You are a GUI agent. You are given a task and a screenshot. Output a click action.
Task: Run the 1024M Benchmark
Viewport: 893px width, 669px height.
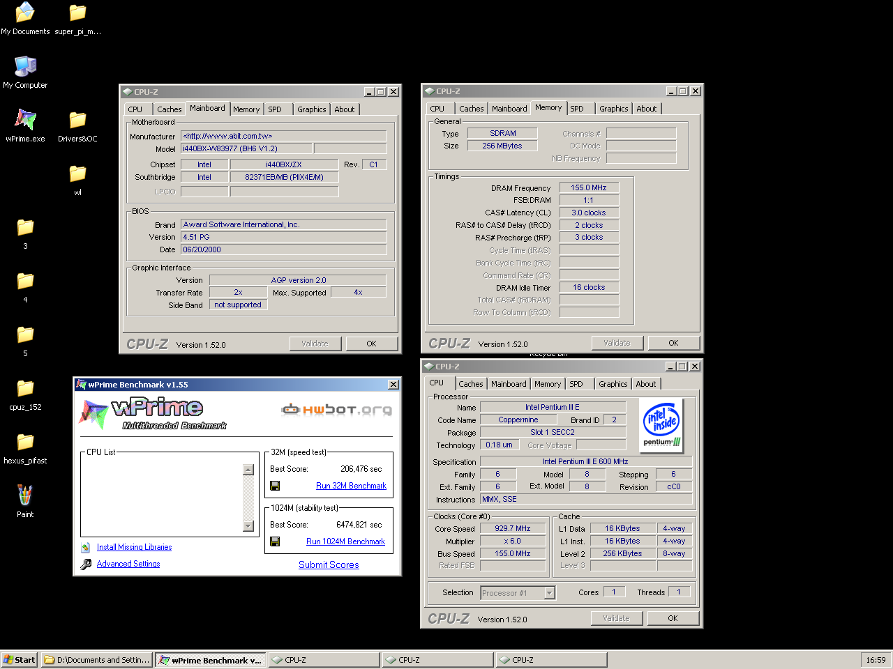coord(345,541)
